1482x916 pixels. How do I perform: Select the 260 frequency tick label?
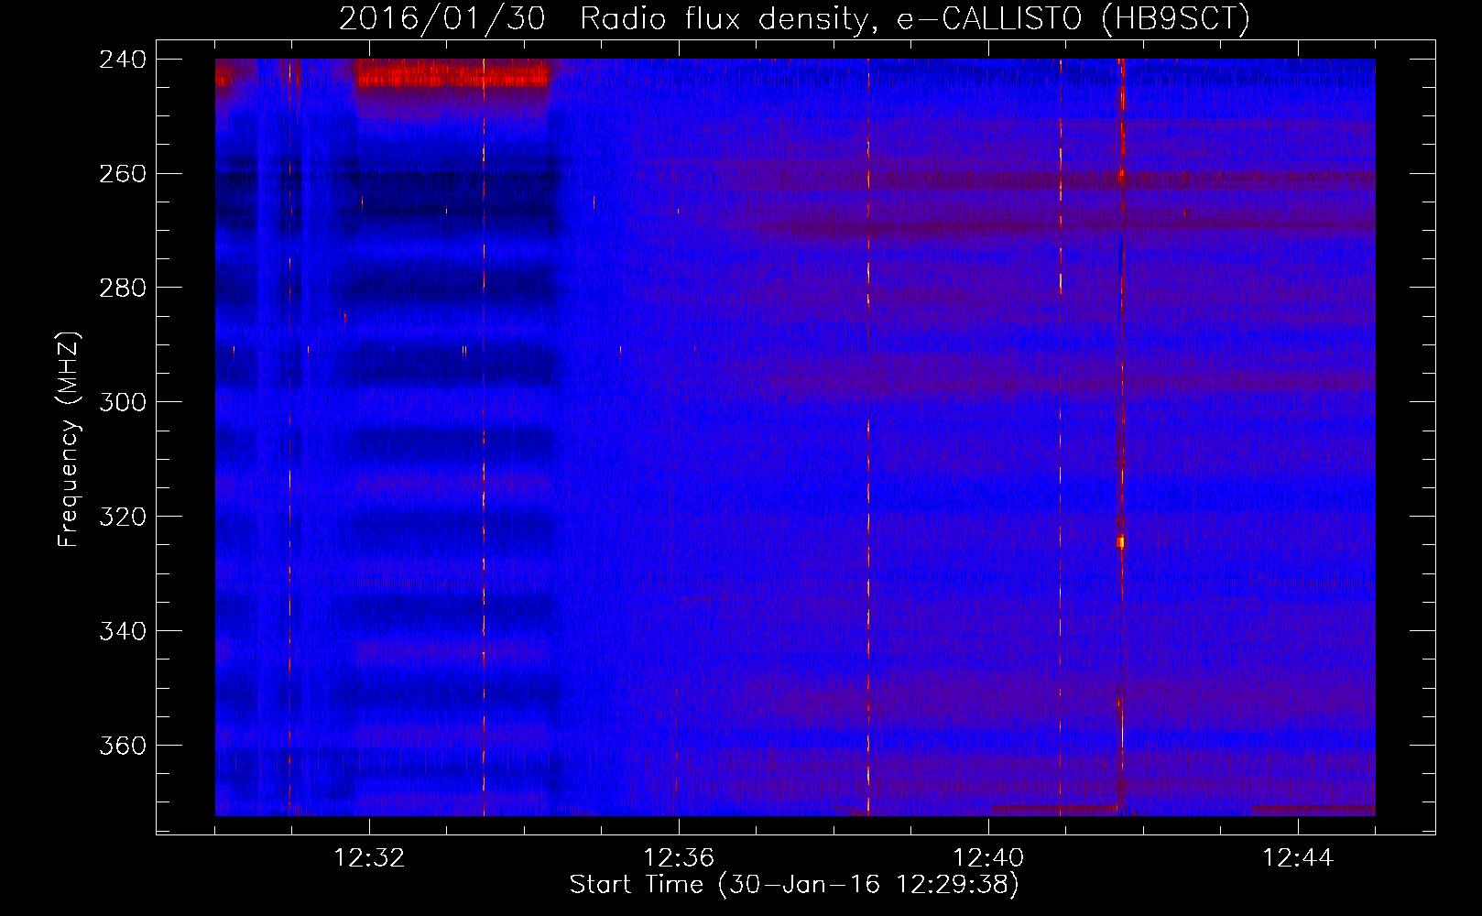click(x=123, y=174)
